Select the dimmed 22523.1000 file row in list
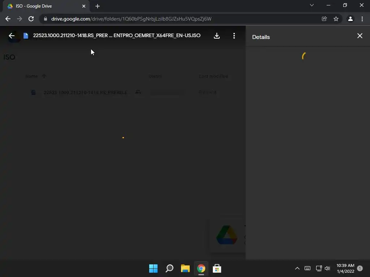 click(x=123, y=92)
